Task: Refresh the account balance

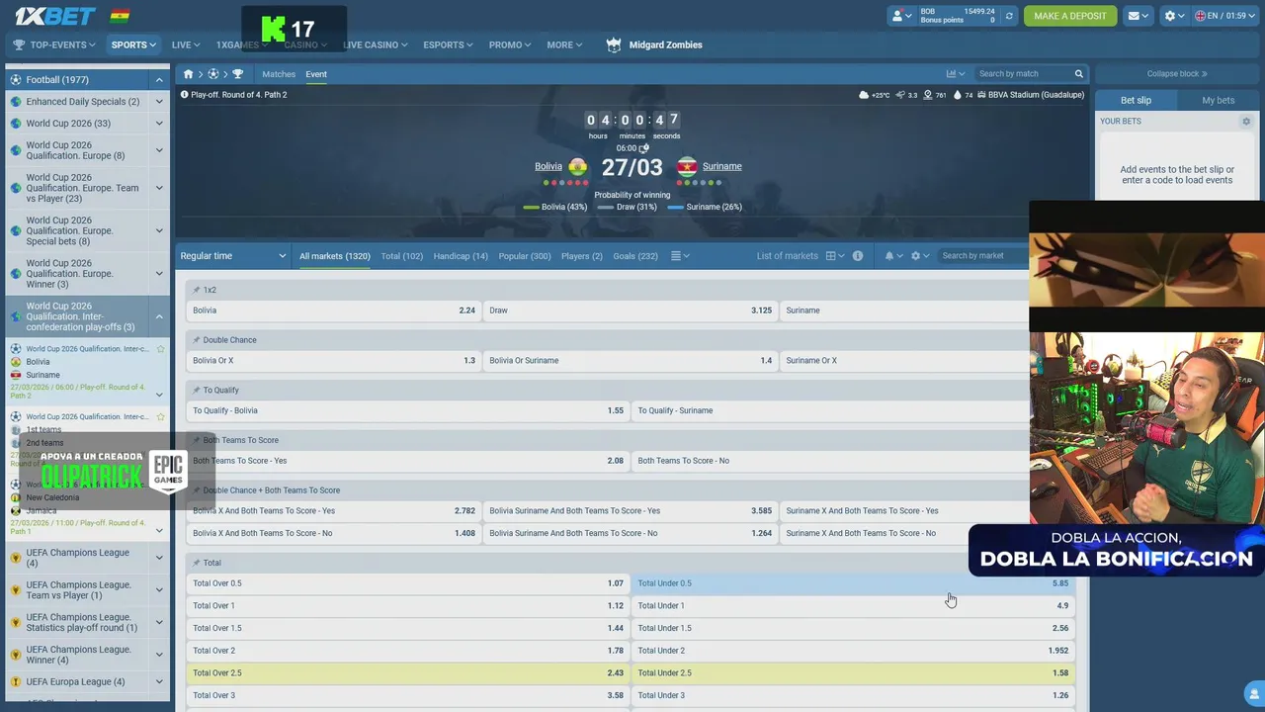Action: point(1008,16)
